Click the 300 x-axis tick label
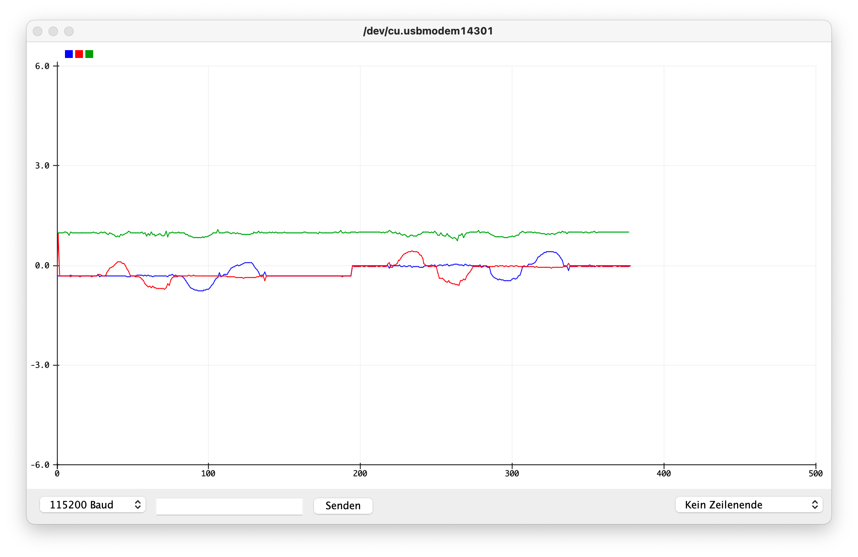 [512, 473]
